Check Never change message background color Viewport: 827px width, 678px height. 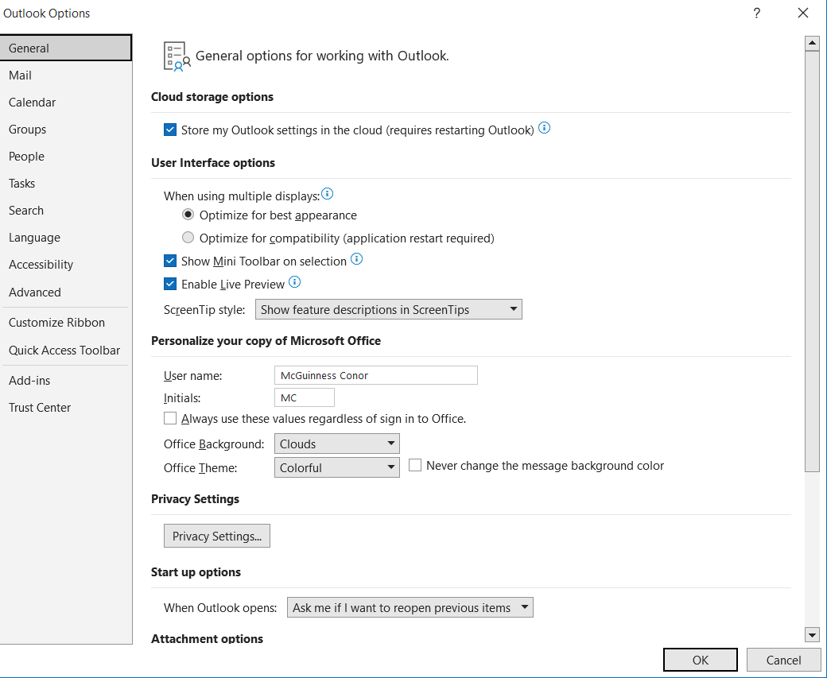415,465
